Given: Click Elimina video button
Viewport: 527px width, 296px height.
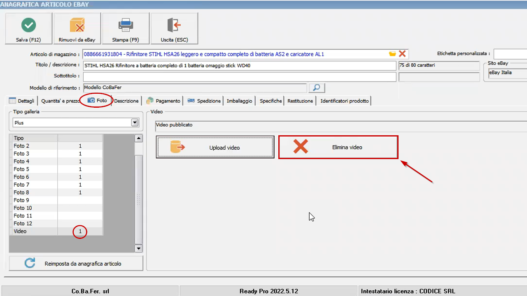Looking at the screenshot, I should coord(338,147).
